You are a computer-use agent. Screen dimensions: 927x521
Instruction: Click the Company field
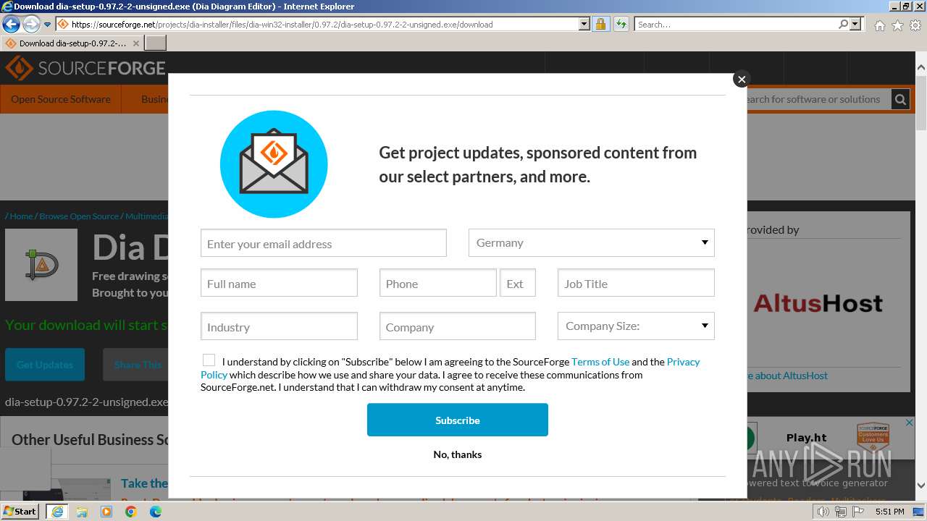(x=458, y=326)
